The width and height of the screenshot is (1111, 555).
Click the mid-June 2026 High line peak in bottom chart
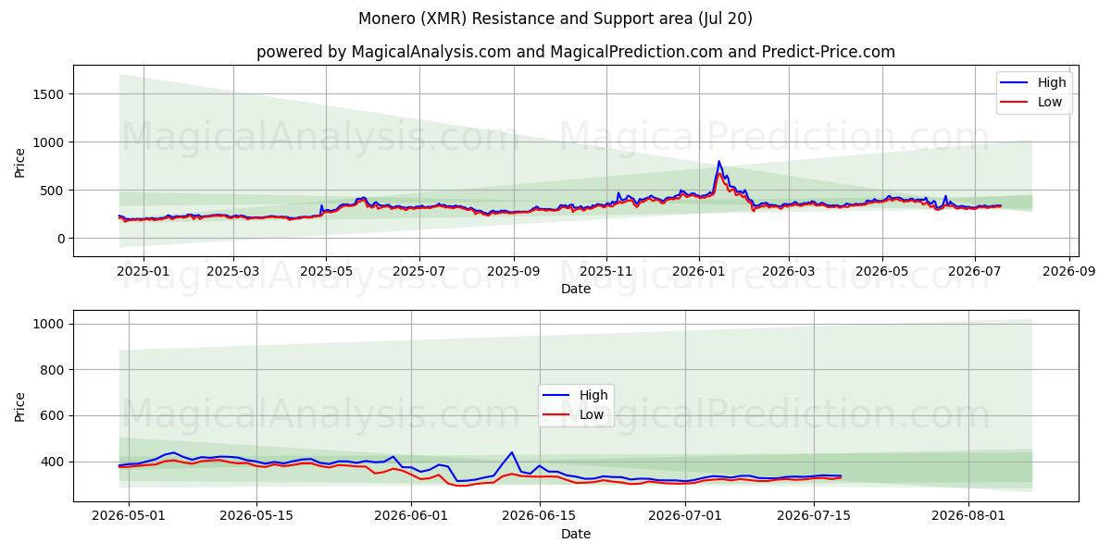click(x=512, y=452)
